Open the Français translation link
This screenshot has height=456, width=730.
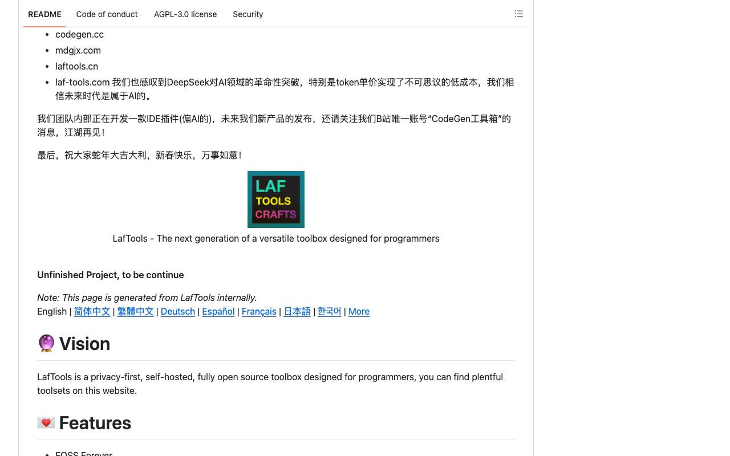259,311
